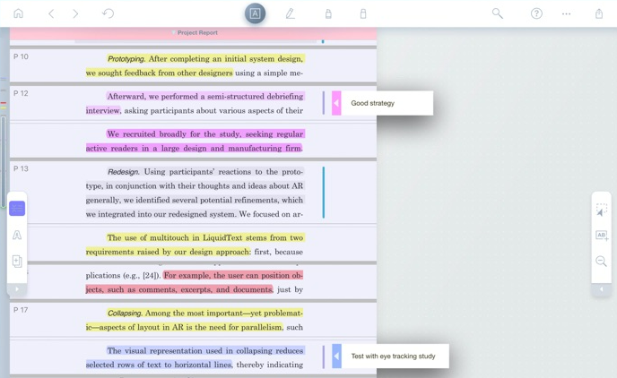Pick the second highlighter tool
The height and width of the screenshot is (378, 617).
coord(363,13)
